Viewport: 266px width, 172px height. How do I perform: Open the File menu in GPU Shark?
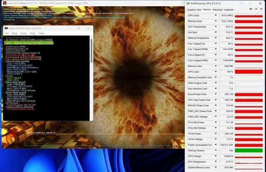click(7, 33)
